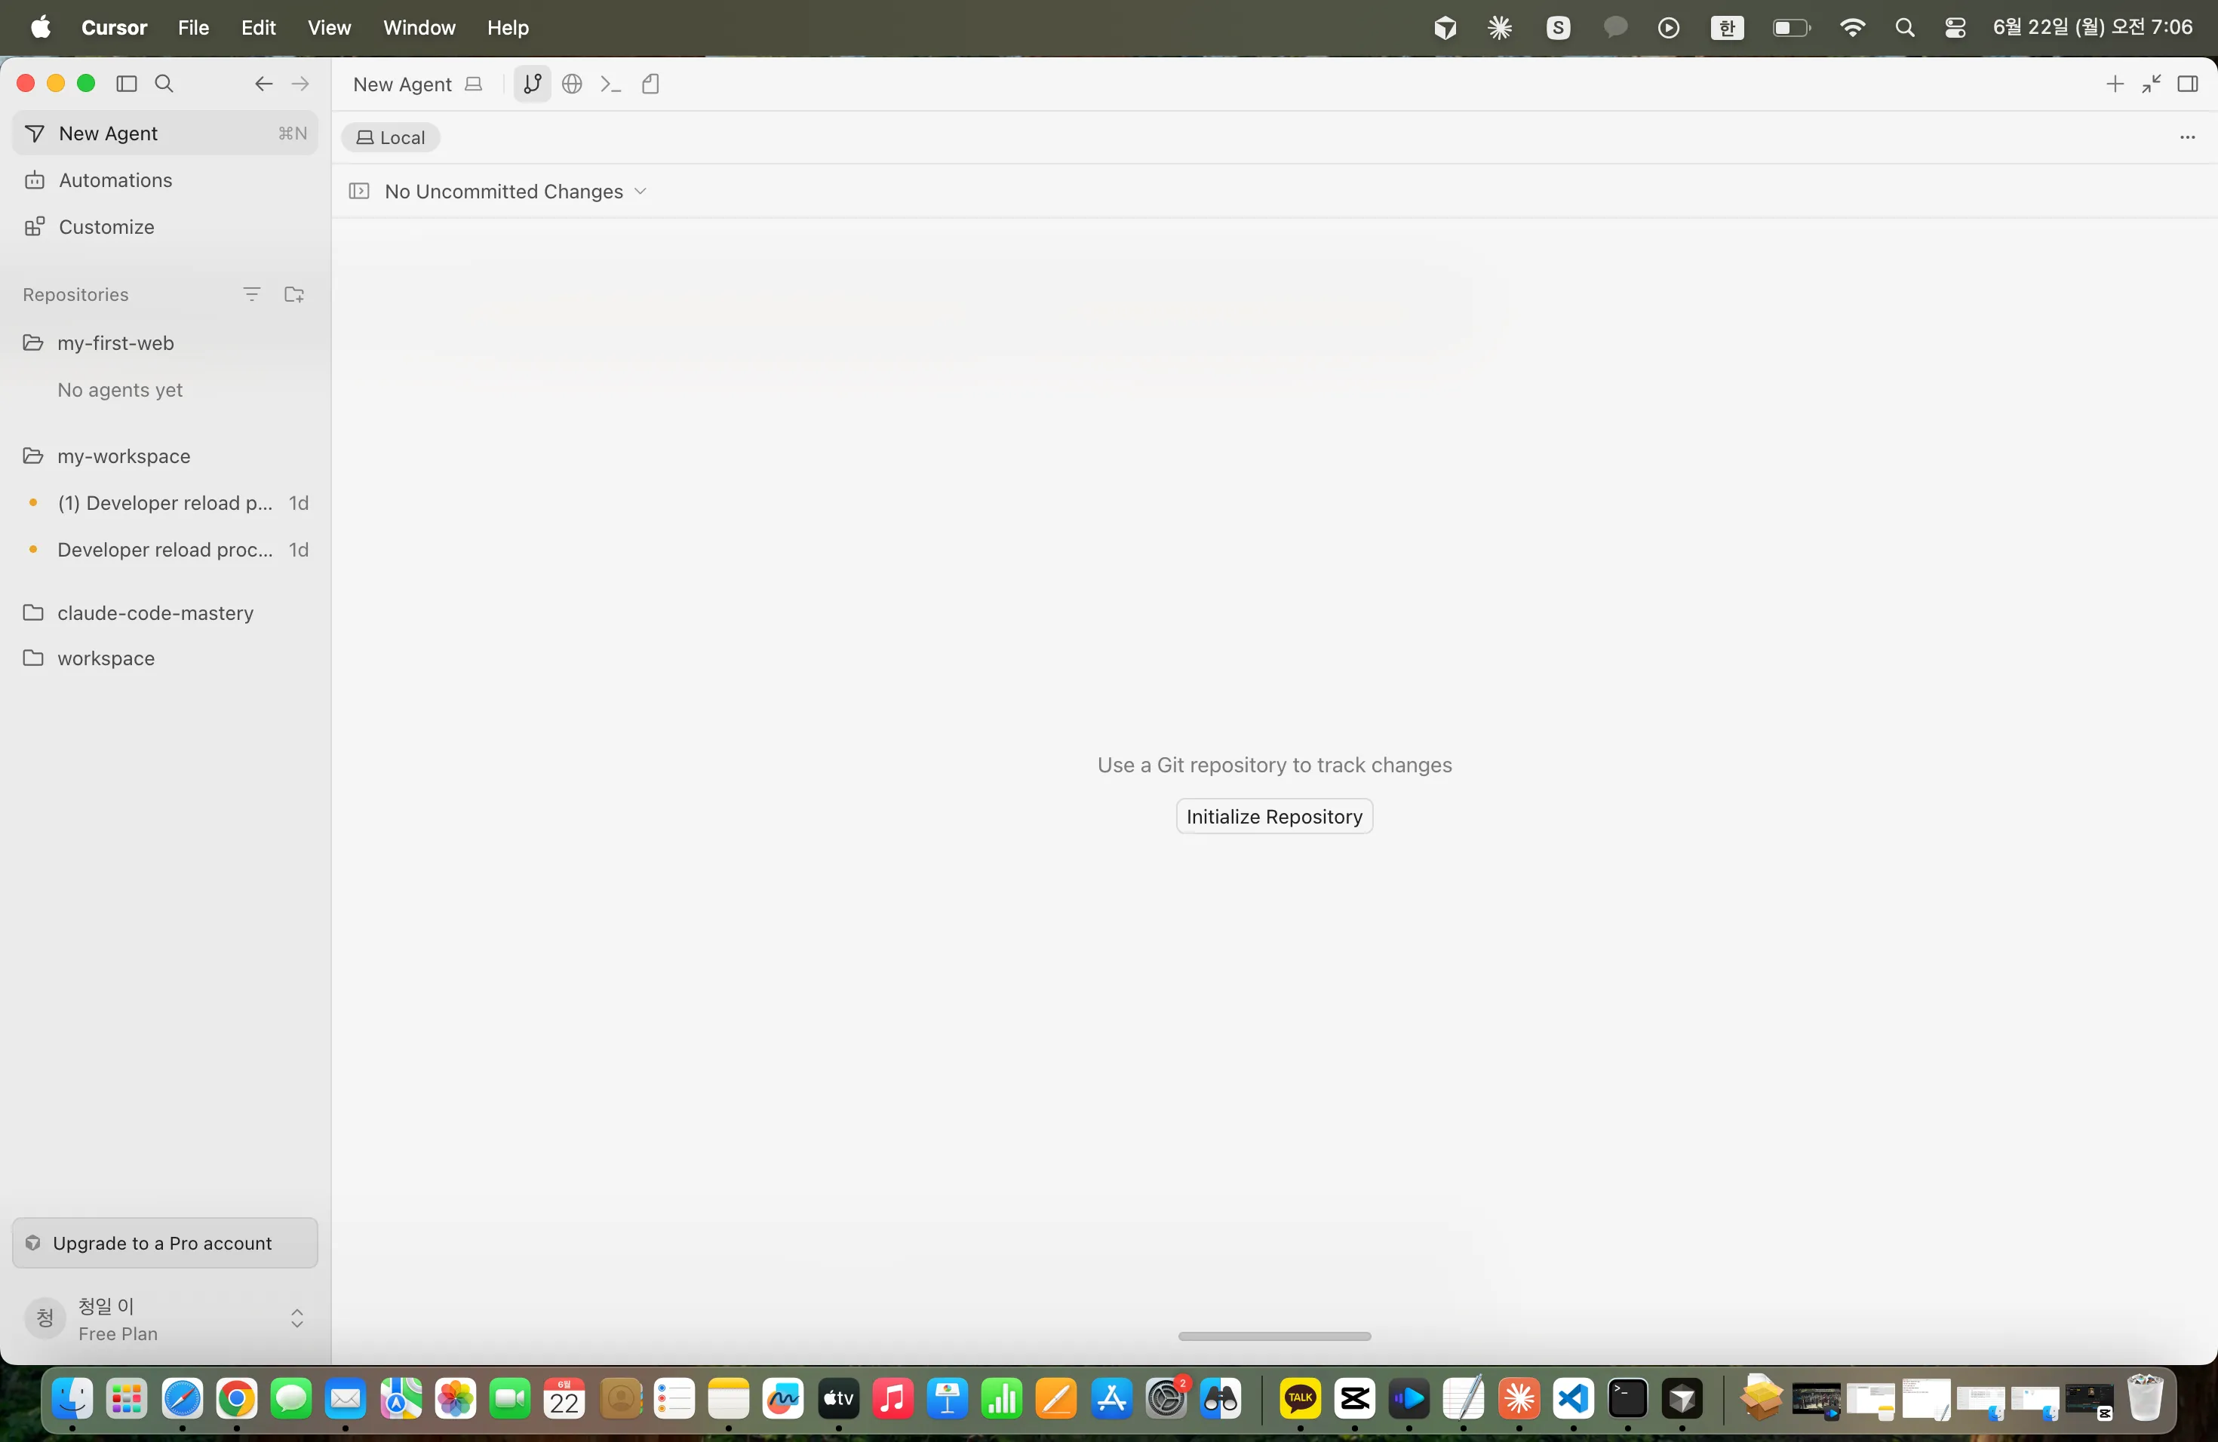Select the Local environment chip
This screenshot has width=2218, height=1442.
[391, 137]
